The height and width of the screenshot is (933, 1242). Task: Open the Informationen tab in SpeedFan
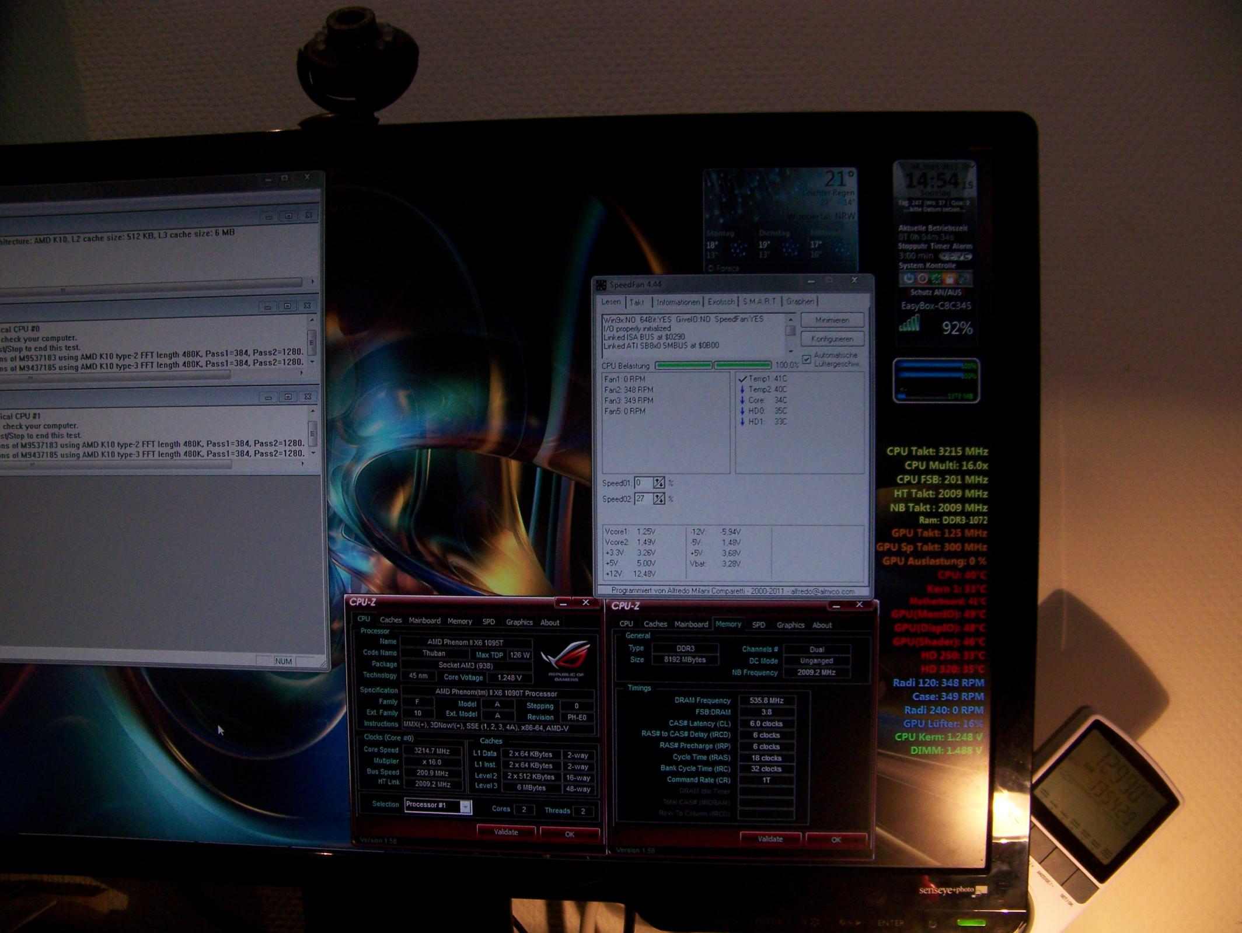[678, 302]
